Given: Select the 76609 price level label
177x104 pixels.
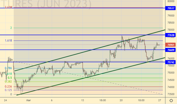Looking at the screenshot, I should point(171,50).
